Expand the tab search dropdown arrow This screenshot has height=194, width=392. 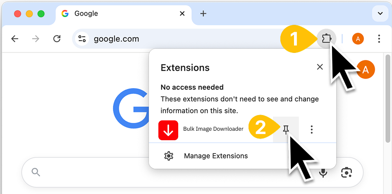click(380, 14)
